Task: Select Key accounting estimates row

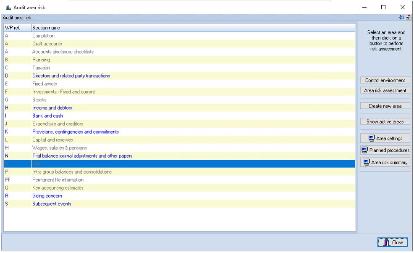Action: point(180,188)
